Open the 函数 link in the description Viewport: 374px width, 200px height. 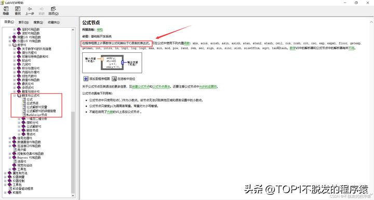187,44
